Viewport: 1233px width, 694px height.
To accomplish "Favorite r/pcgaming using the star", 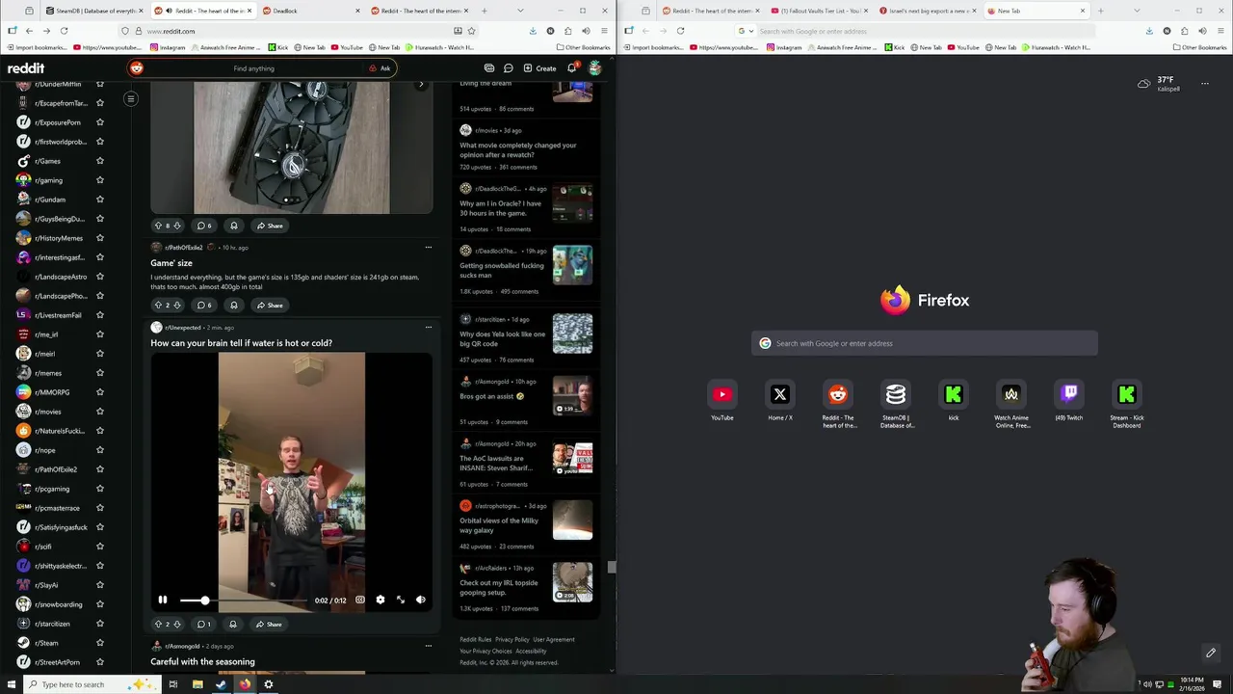I will point(99,489).
